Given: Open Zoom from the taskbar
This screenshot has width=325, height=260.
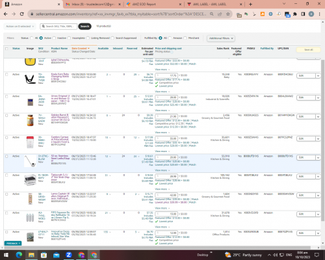Looking at the screenshot, I should [x=69, y=255].
